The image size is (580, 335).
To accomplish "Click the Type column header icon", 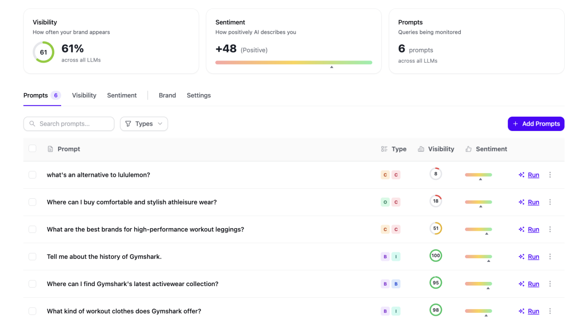I will [384, 149].
